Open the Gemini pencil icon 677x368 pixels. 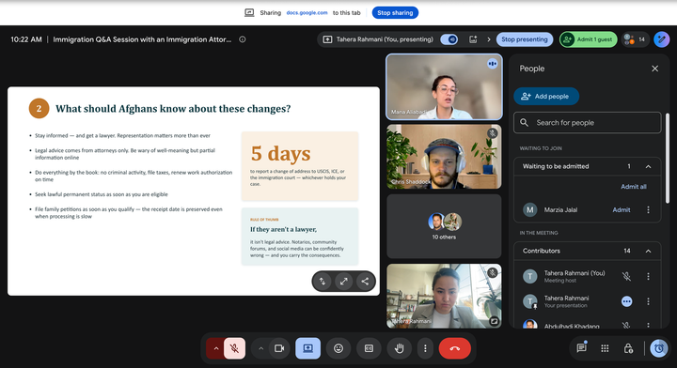[x=661, y=39]
